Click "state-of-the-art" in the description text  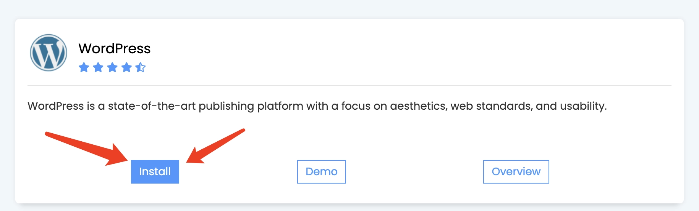click(x=152, y=106)
